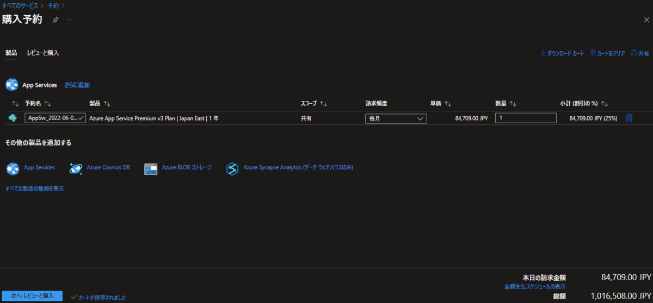Image resolution: width=653 pixels, height=303 pixels.
Task: Sort by the first unlabeled column arrows
Action: (15, 103)
